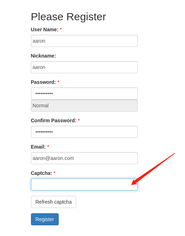Click the red arrow annotation head
The width and height of the screenshot is (185, 236).
click(x=134, y=182)
